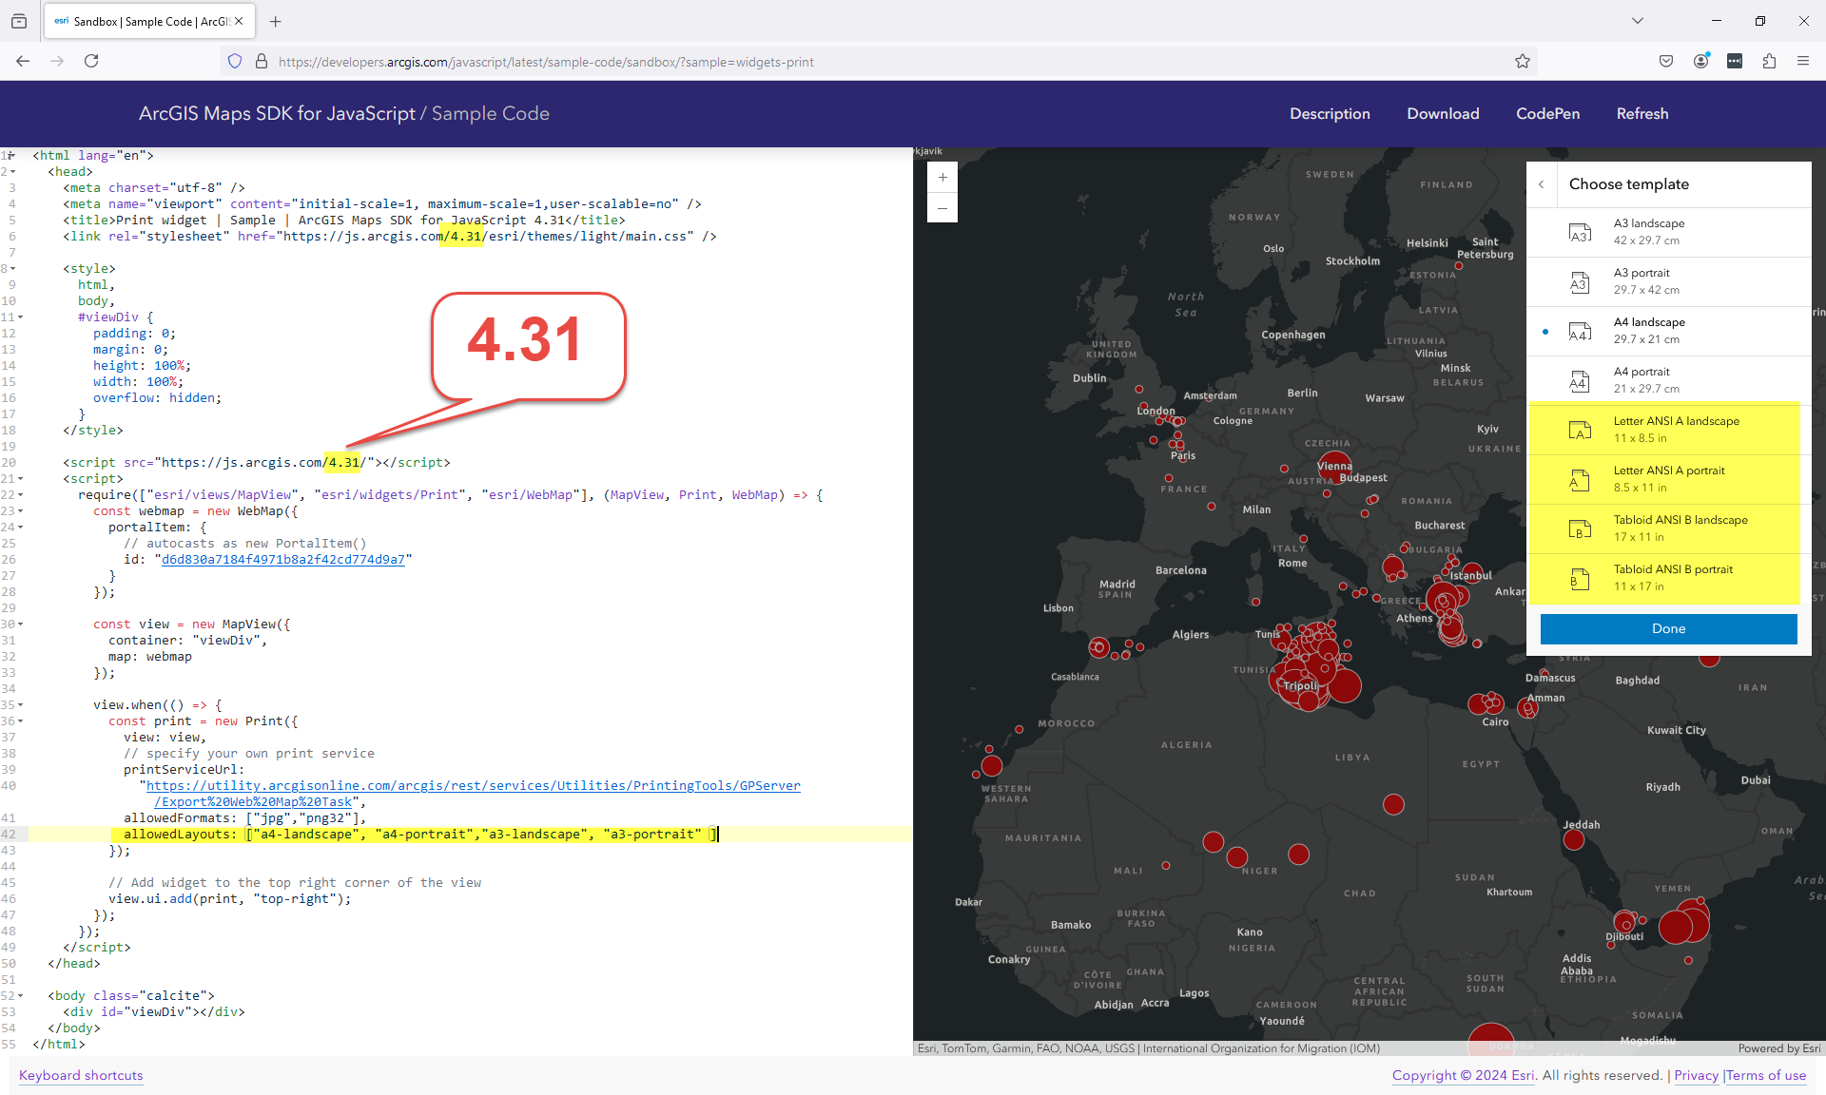The height and width of the screenshot is (1095, 1826).
Task: Click the Powered by Esri attribution
Action: (x=1778, y=1048)
